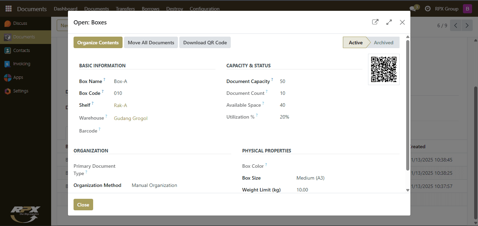Open the record in a new view
This screenshot has height=226, width=478.
coord(375,22)
